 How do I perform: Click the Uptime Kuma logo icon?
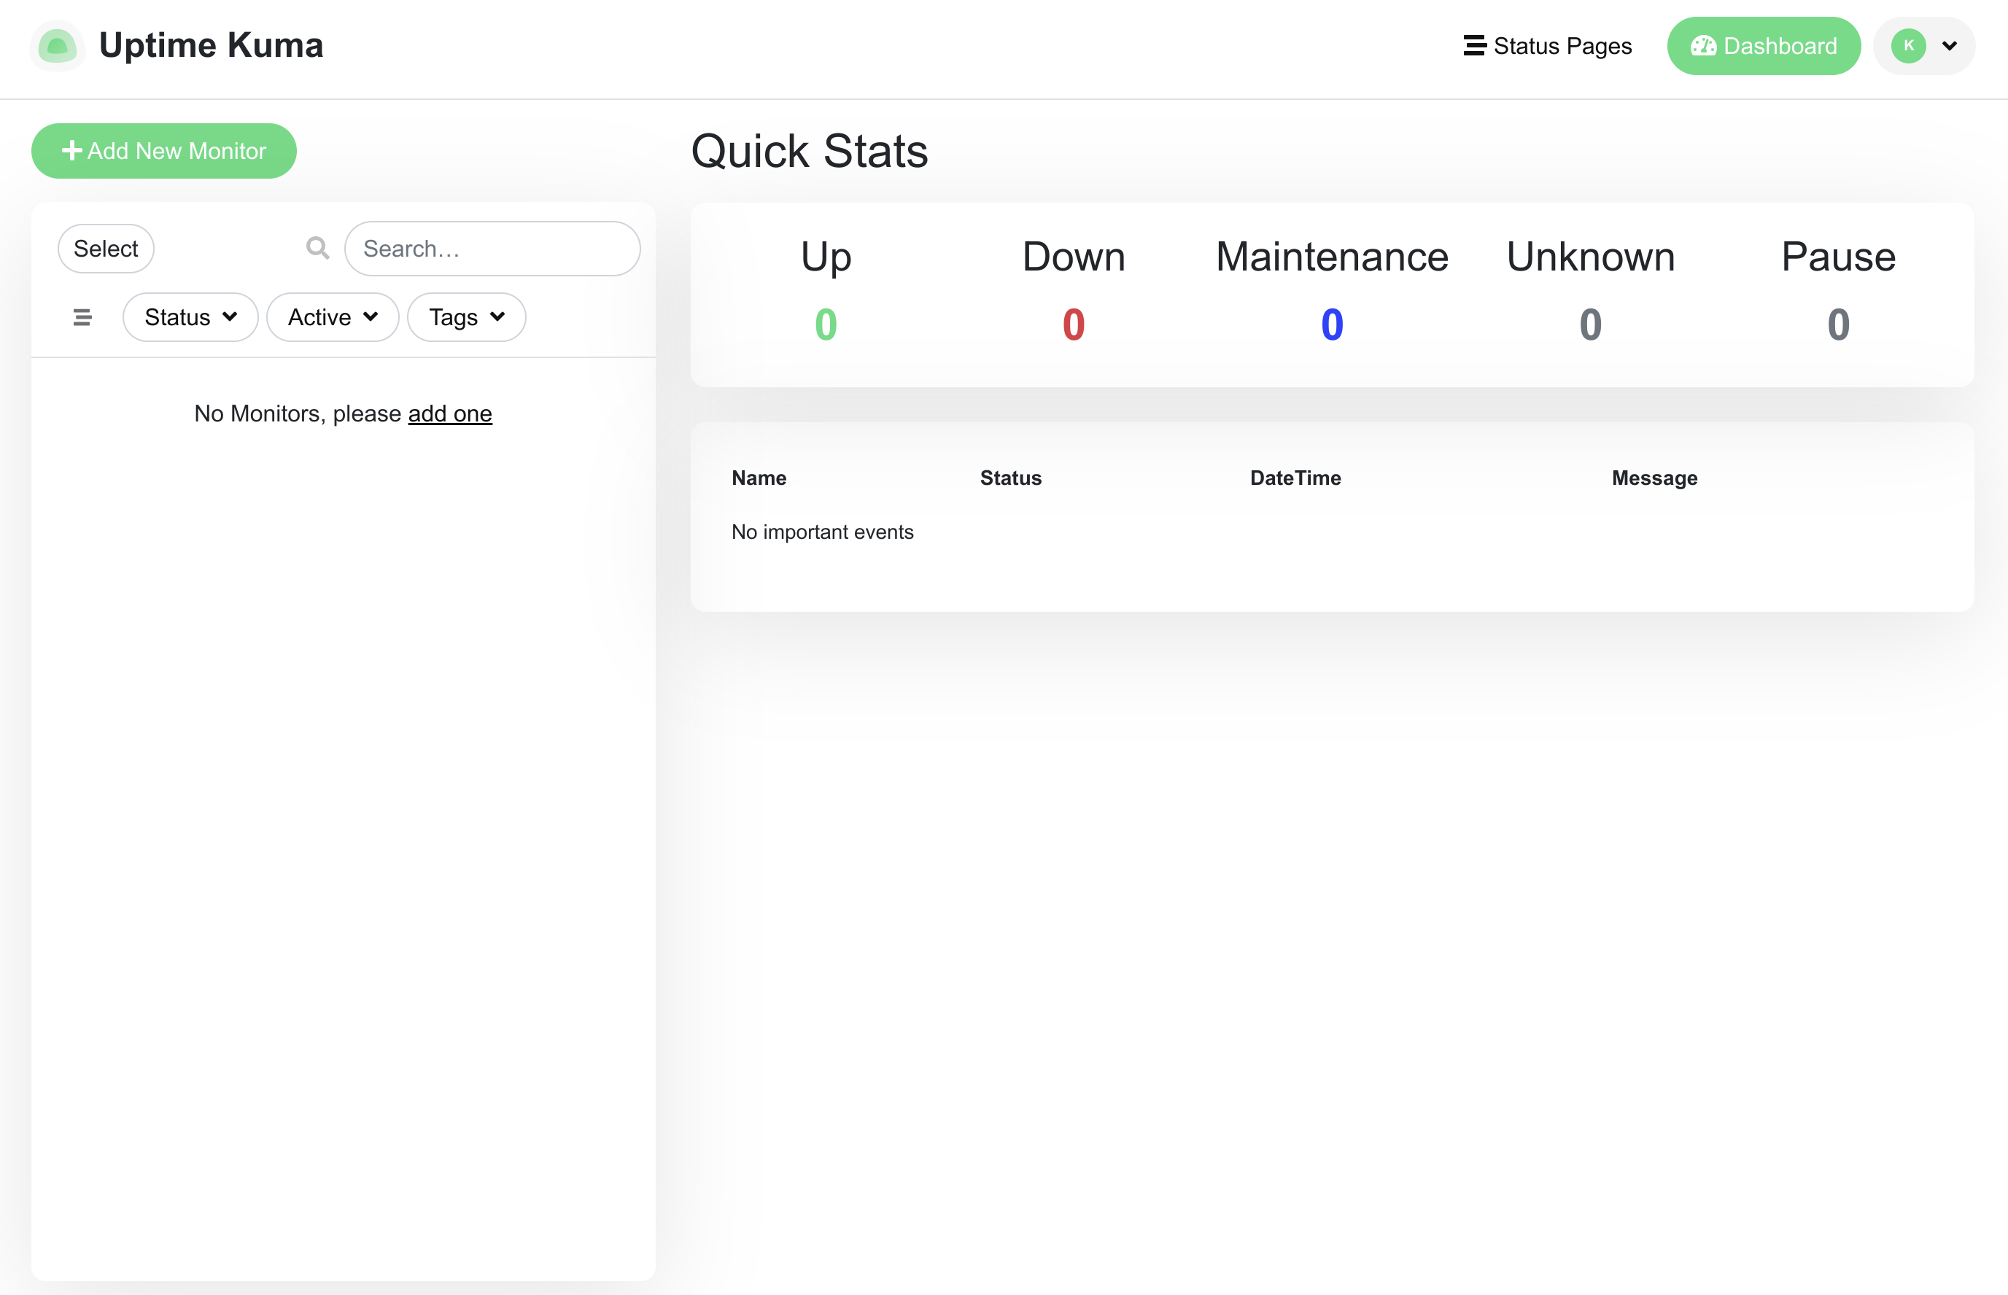[57, 45]
